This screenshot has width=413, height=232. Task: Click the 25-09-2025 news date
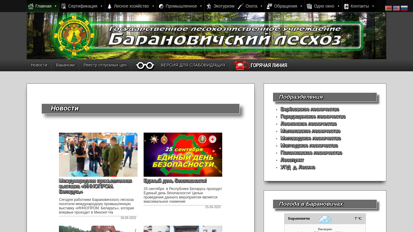(x=213, y=207)
